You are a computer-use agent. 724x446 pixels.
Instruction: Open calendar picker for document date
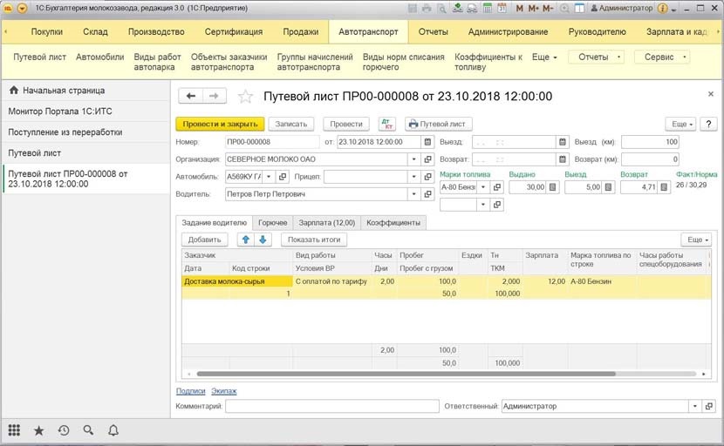427,142
